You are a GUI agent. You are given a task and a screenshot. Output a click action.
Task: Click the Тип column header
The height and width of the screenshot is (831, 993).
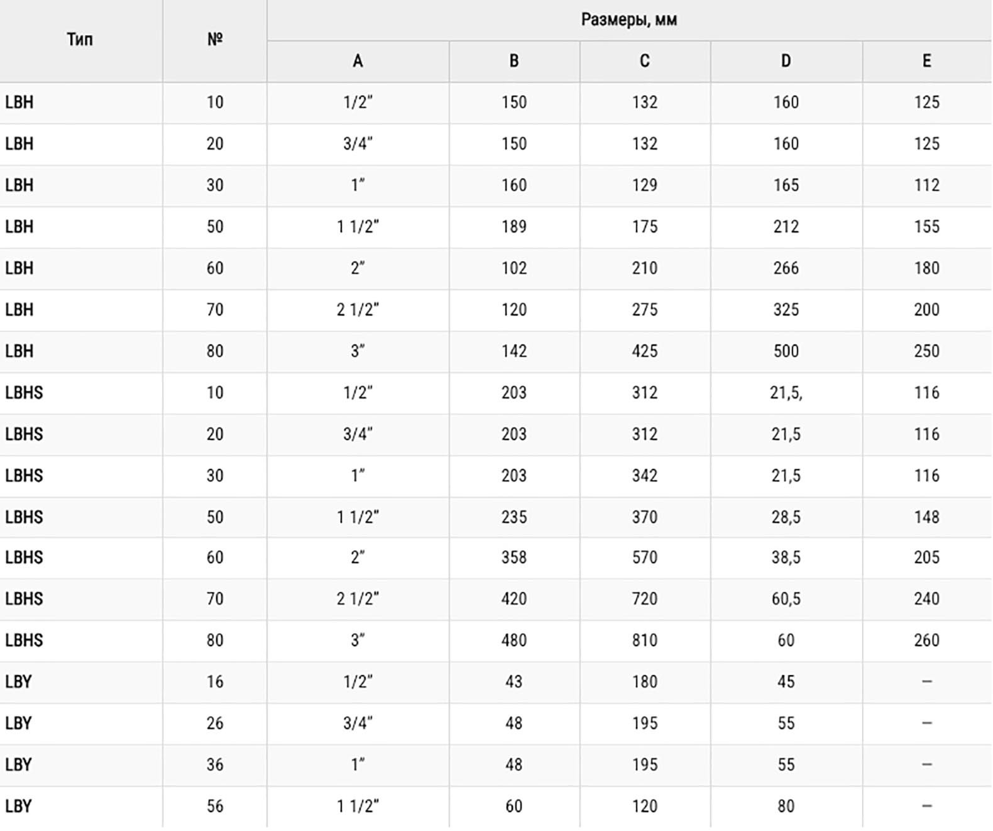point(80,40)
